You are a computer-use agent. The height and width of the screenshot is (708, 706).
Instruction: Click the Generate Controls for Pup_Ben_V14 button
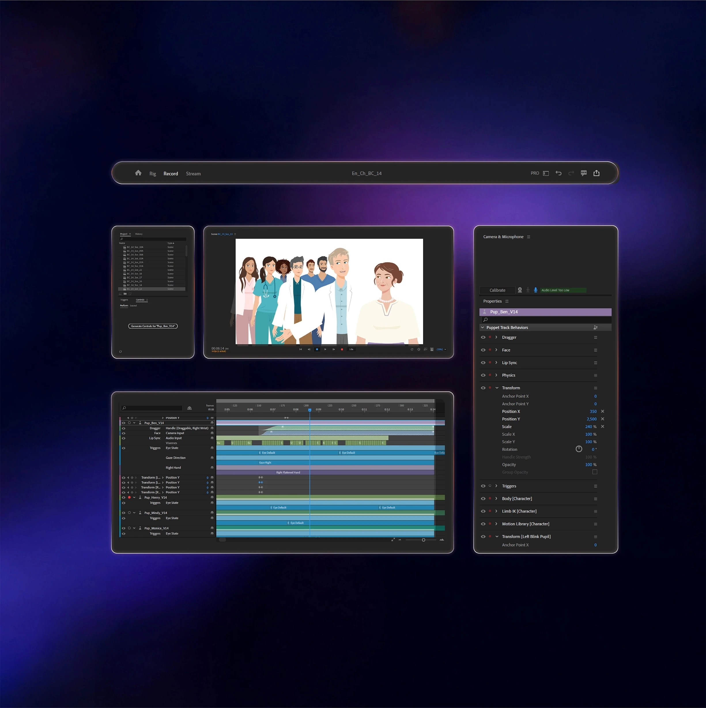pos(153,326)
